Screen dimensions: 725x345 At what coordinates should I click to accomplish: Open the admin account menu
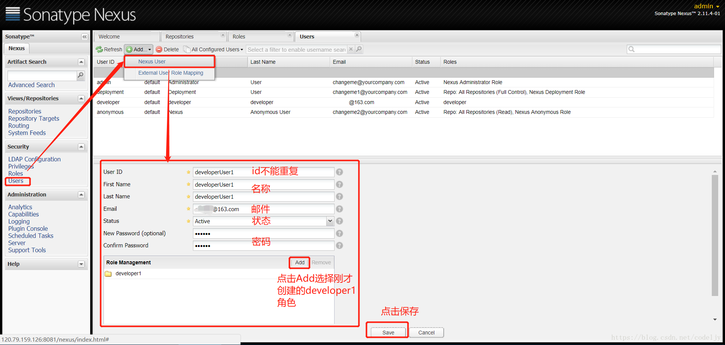click(706, 6)
